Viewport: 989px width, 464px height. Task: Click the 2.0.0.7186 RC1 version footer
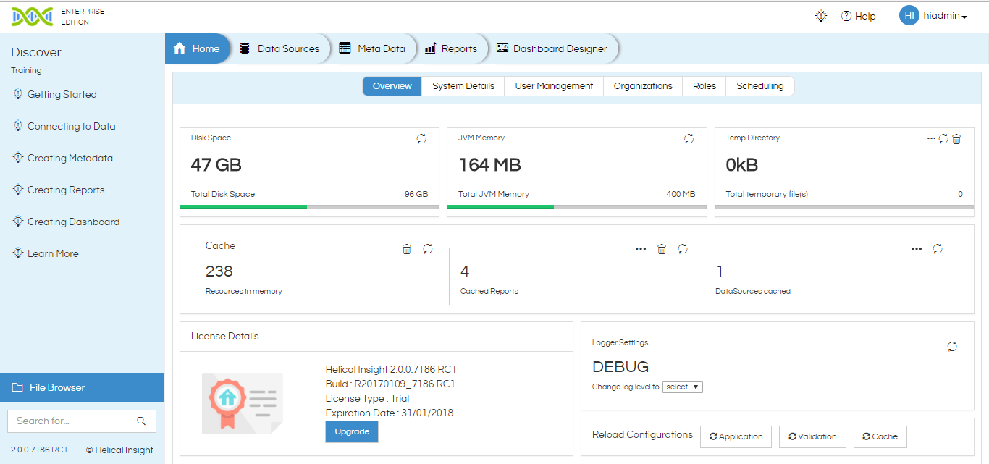(39, 450)
